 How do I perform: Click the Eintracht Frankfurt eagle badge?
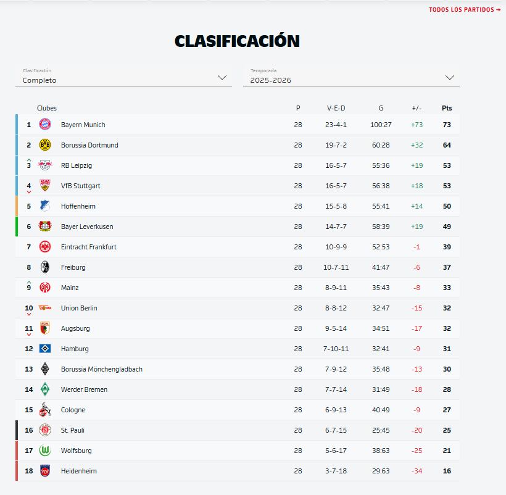46,247
